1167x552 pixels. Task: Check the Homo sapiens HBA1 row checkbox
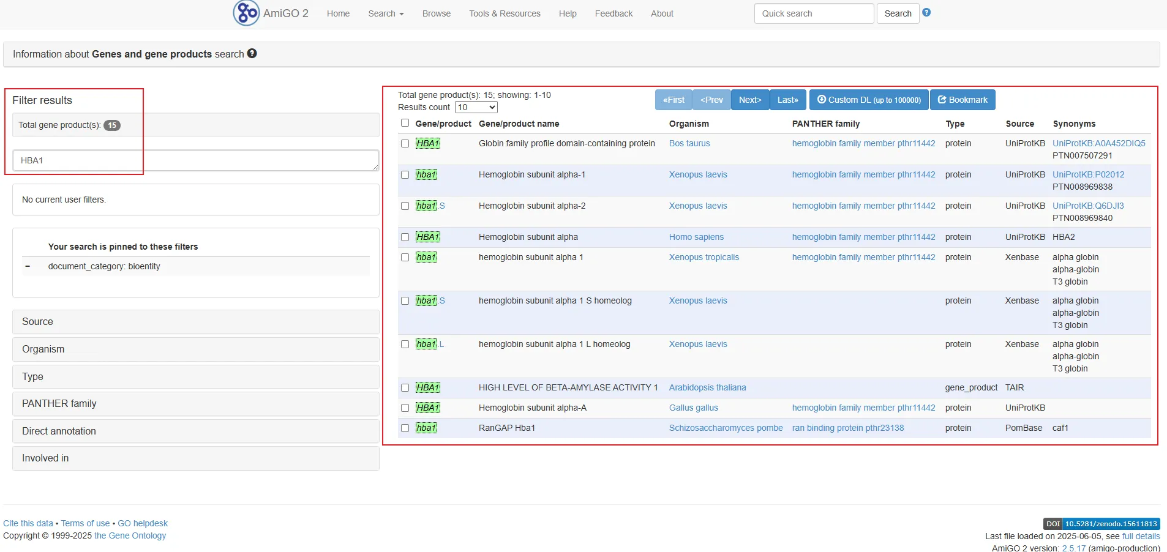(x=405, y=237)
